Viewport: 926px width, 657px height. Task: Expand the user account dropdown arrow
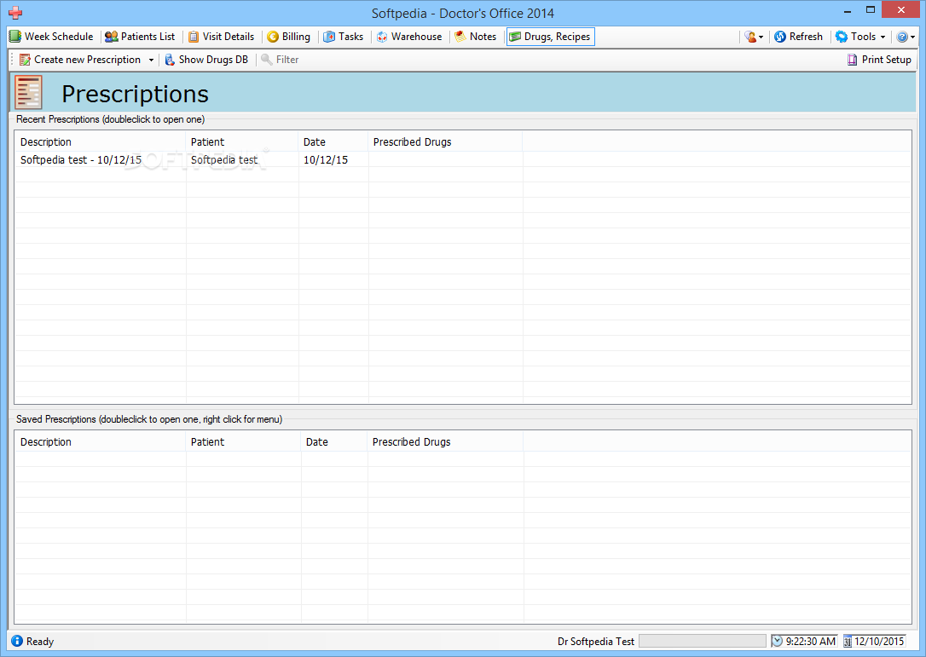pos(761,37)
